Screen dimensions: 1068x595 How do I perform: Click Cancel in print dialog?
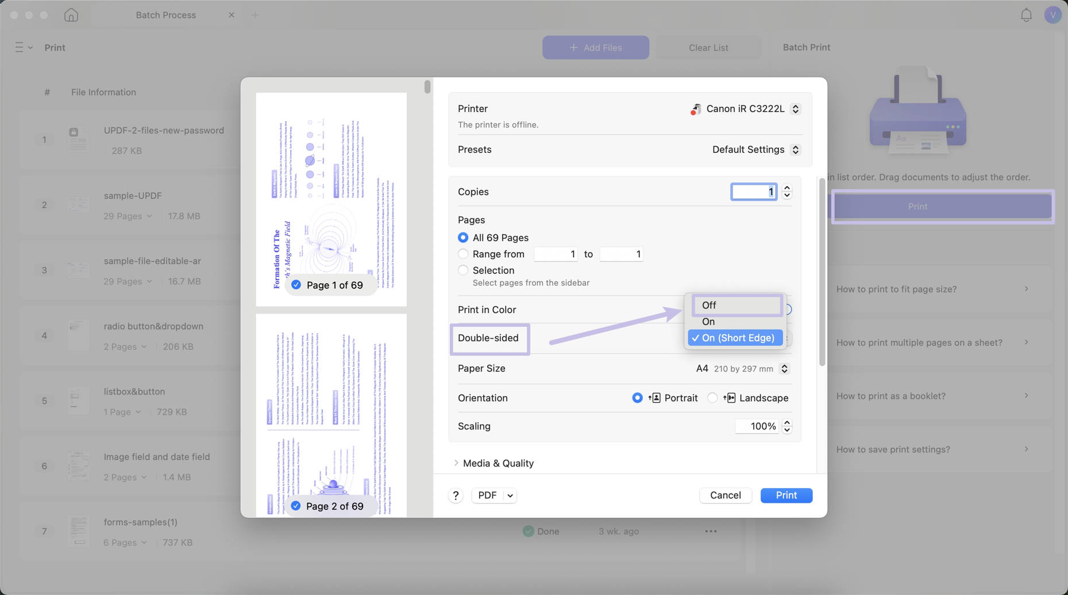725,496
